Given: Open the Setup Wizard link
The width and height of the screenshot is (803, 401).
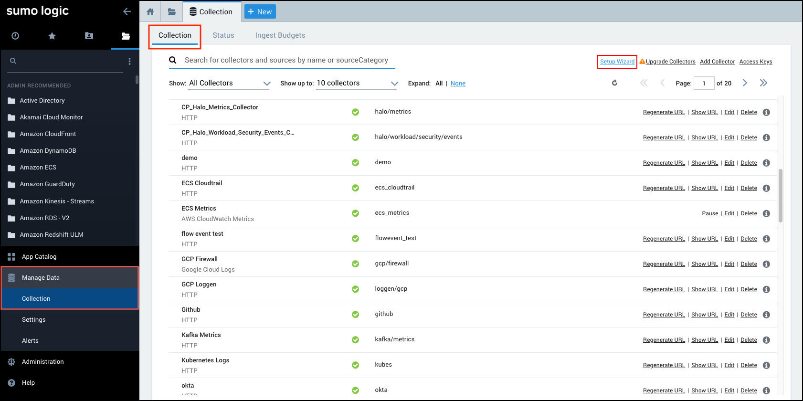Looking at the screenshot, I should (617, 62).
